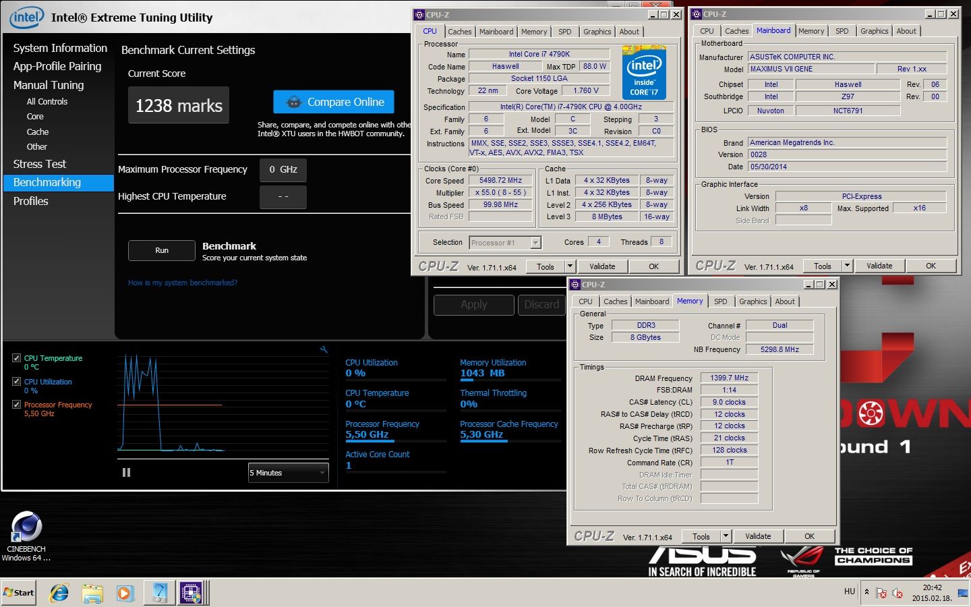Click Core Speed value 5498.72 MHz

point(501,181)
